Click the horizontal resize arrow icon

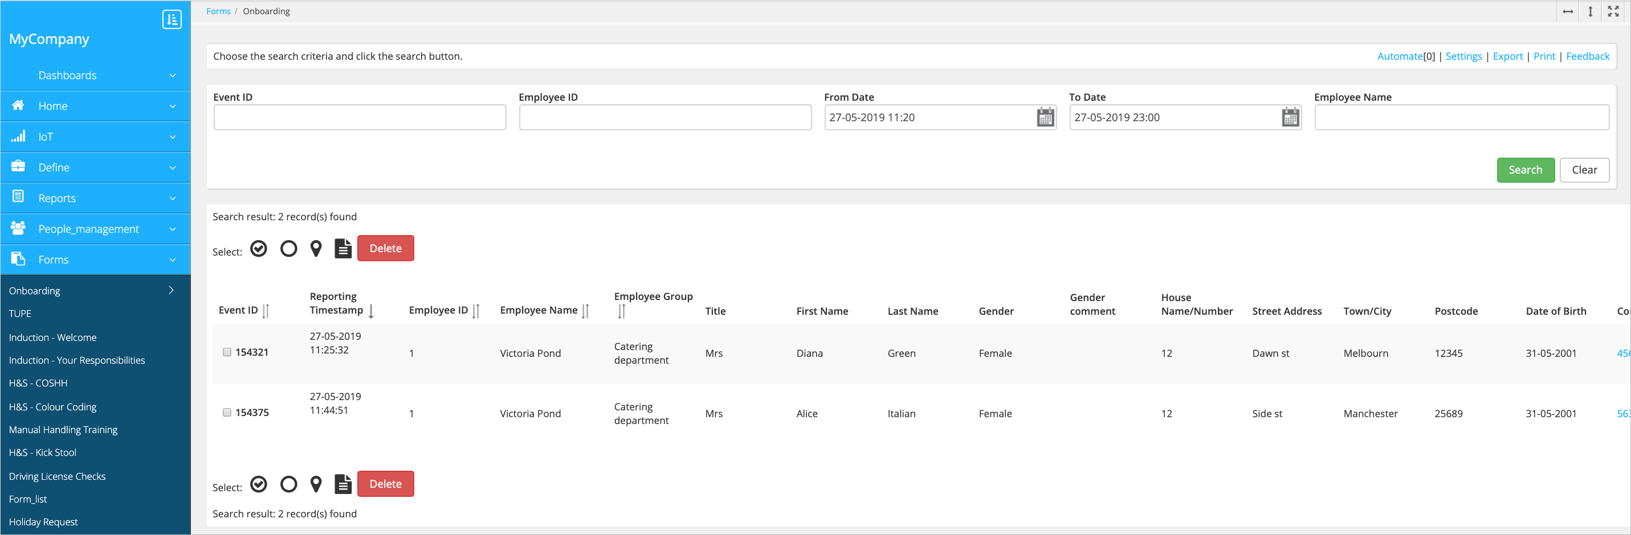(1568, 11)
